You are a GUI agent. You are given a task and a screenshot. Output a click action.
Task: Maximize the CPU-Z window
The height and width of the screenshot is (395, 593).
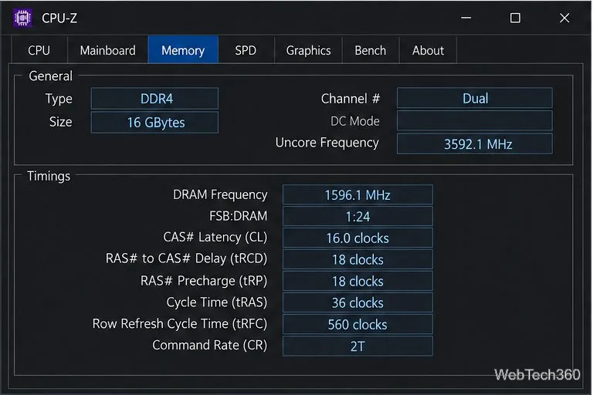515,18
